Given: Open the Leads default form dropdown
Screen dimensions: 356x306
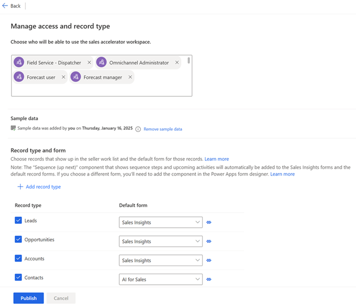Looking at the screenshot, I should 161,222.
